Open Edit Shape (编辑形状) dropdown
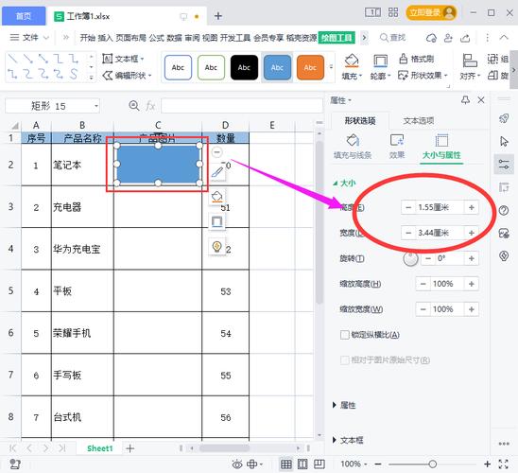 coord(127,76)
